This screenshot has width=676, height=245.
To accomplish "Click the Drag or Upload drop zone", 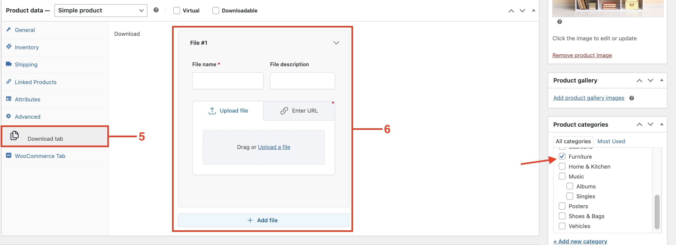I will [263, 147].
